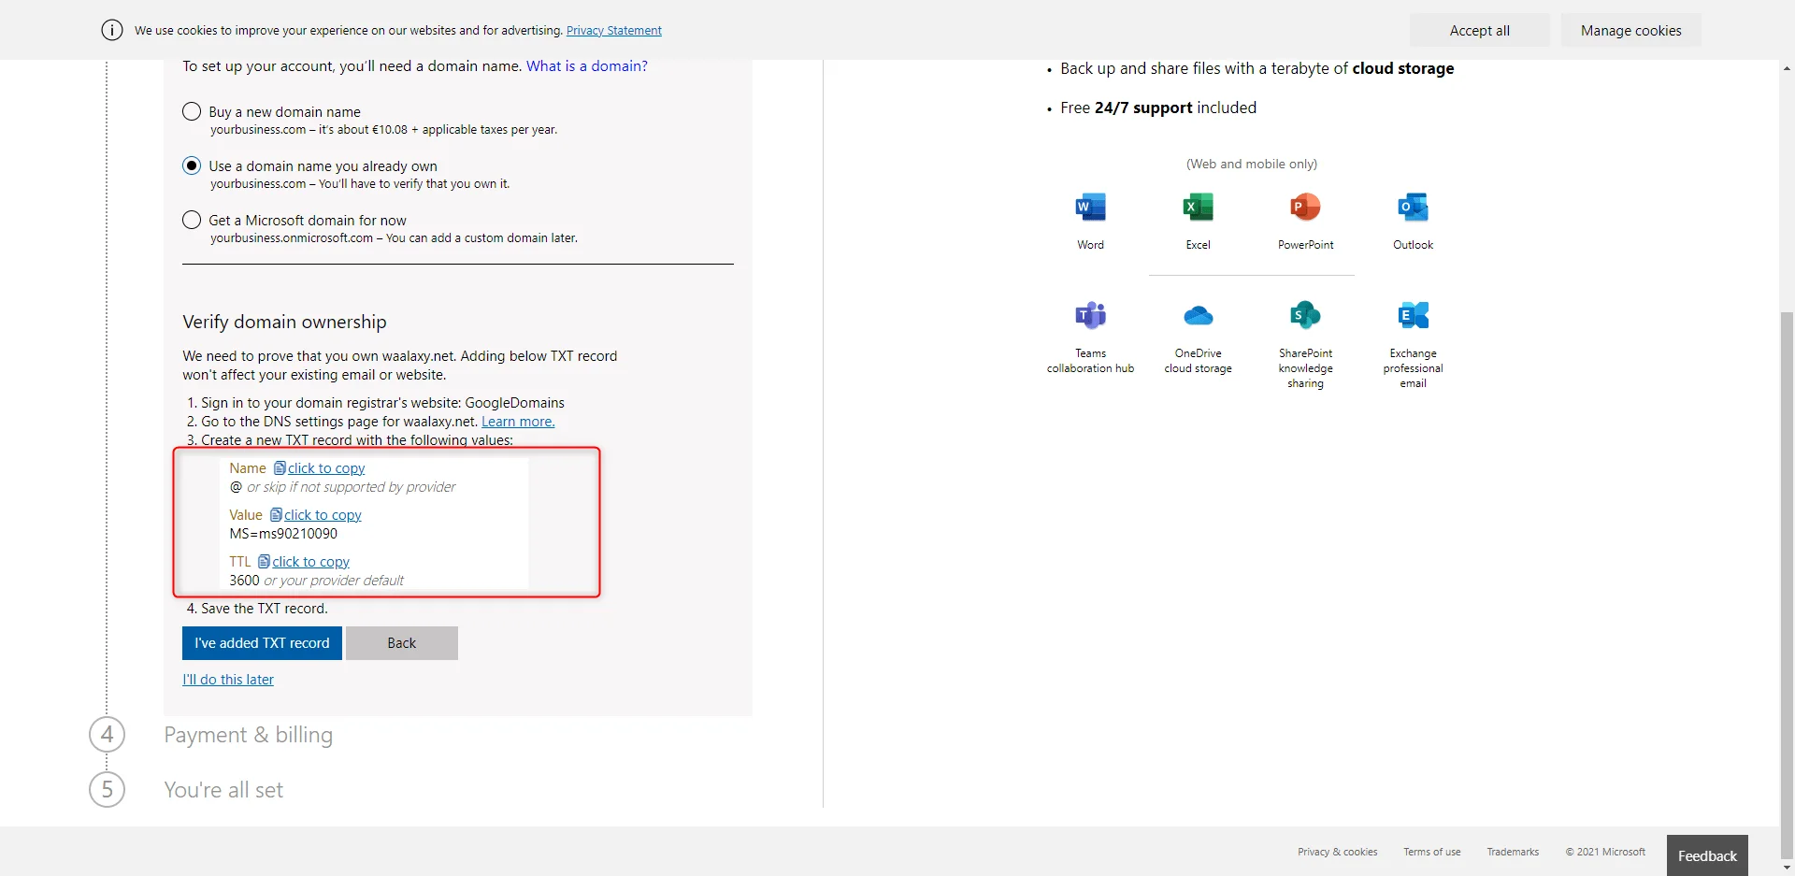1795x876 pixels.
Task: Click copy icon next to TTL
Action: (x=264, y=561)
